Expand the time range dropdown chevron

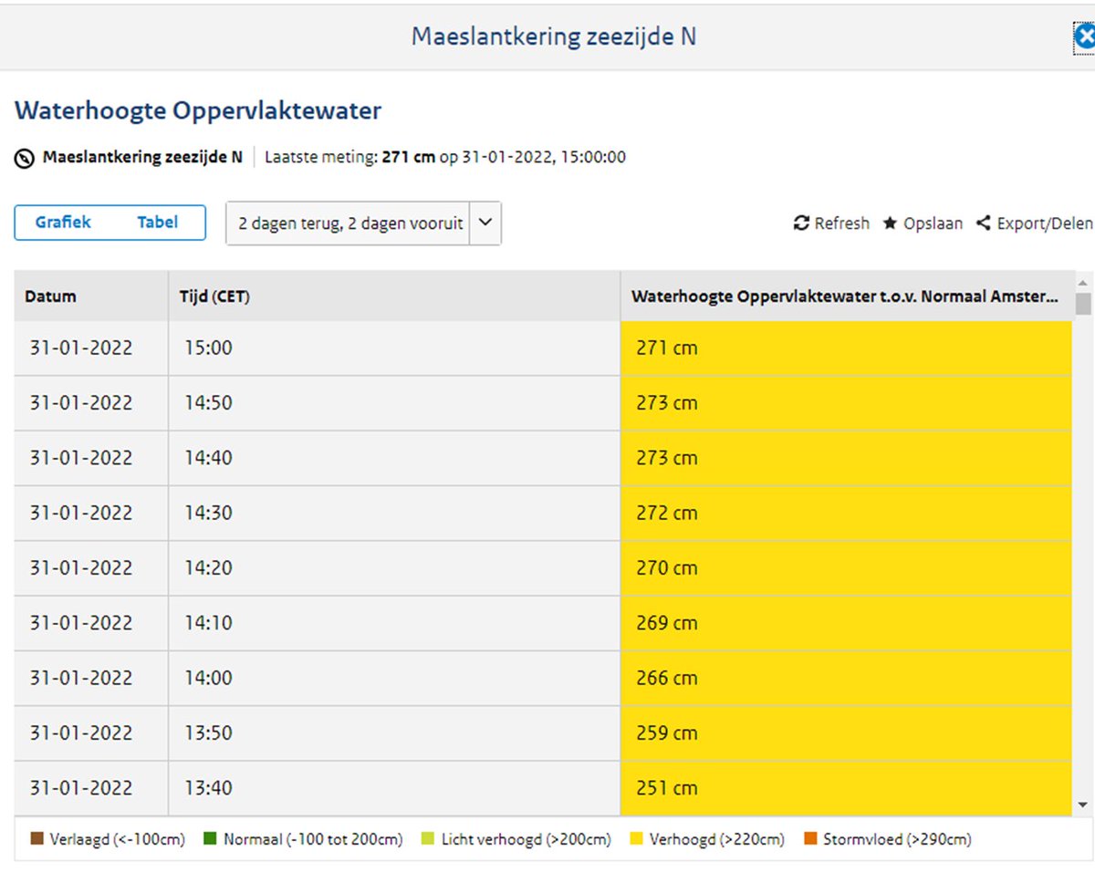click(485, 223)
